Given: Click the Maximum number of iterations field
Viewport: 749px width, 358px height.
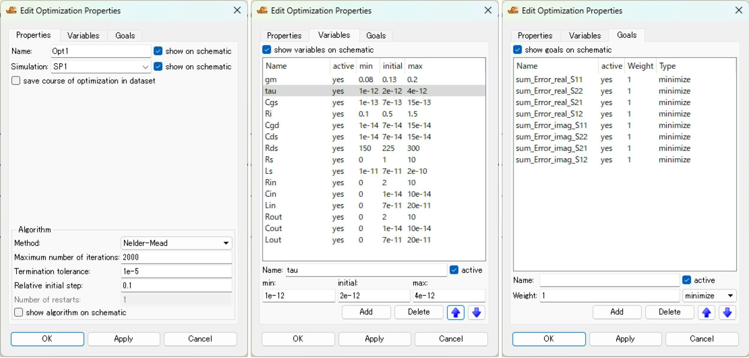Looking at the screenshot, I should click(x=176, y=257).
